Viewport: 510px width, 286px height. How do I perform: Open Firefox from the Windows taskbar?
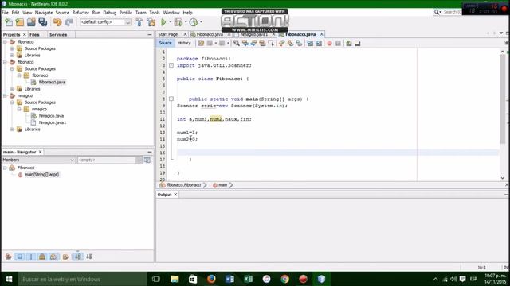pos(211,279)
